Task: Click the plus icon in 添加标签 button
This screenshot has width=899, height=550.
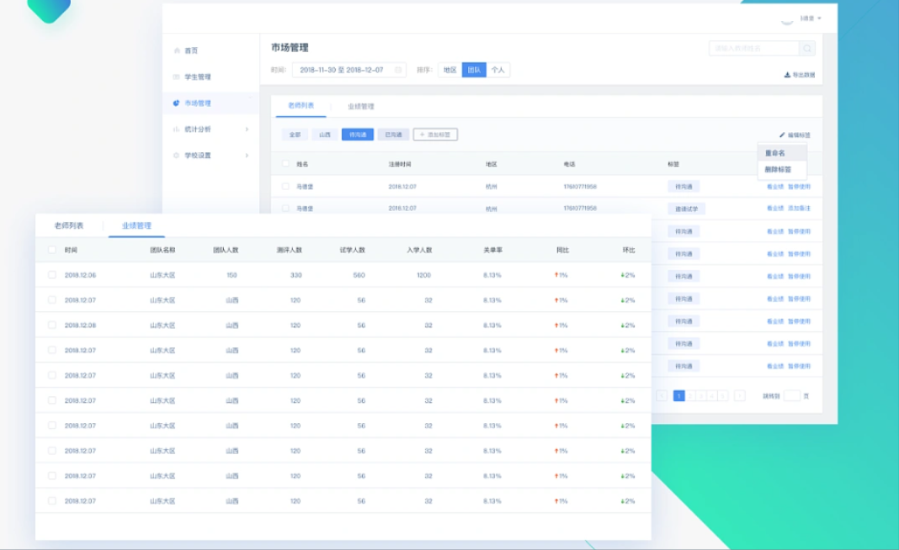Action: [423, 135]
